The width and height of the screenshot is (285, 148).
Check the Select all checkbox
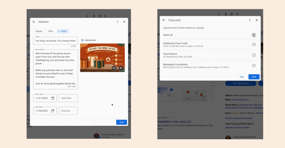tap(254, 35)
